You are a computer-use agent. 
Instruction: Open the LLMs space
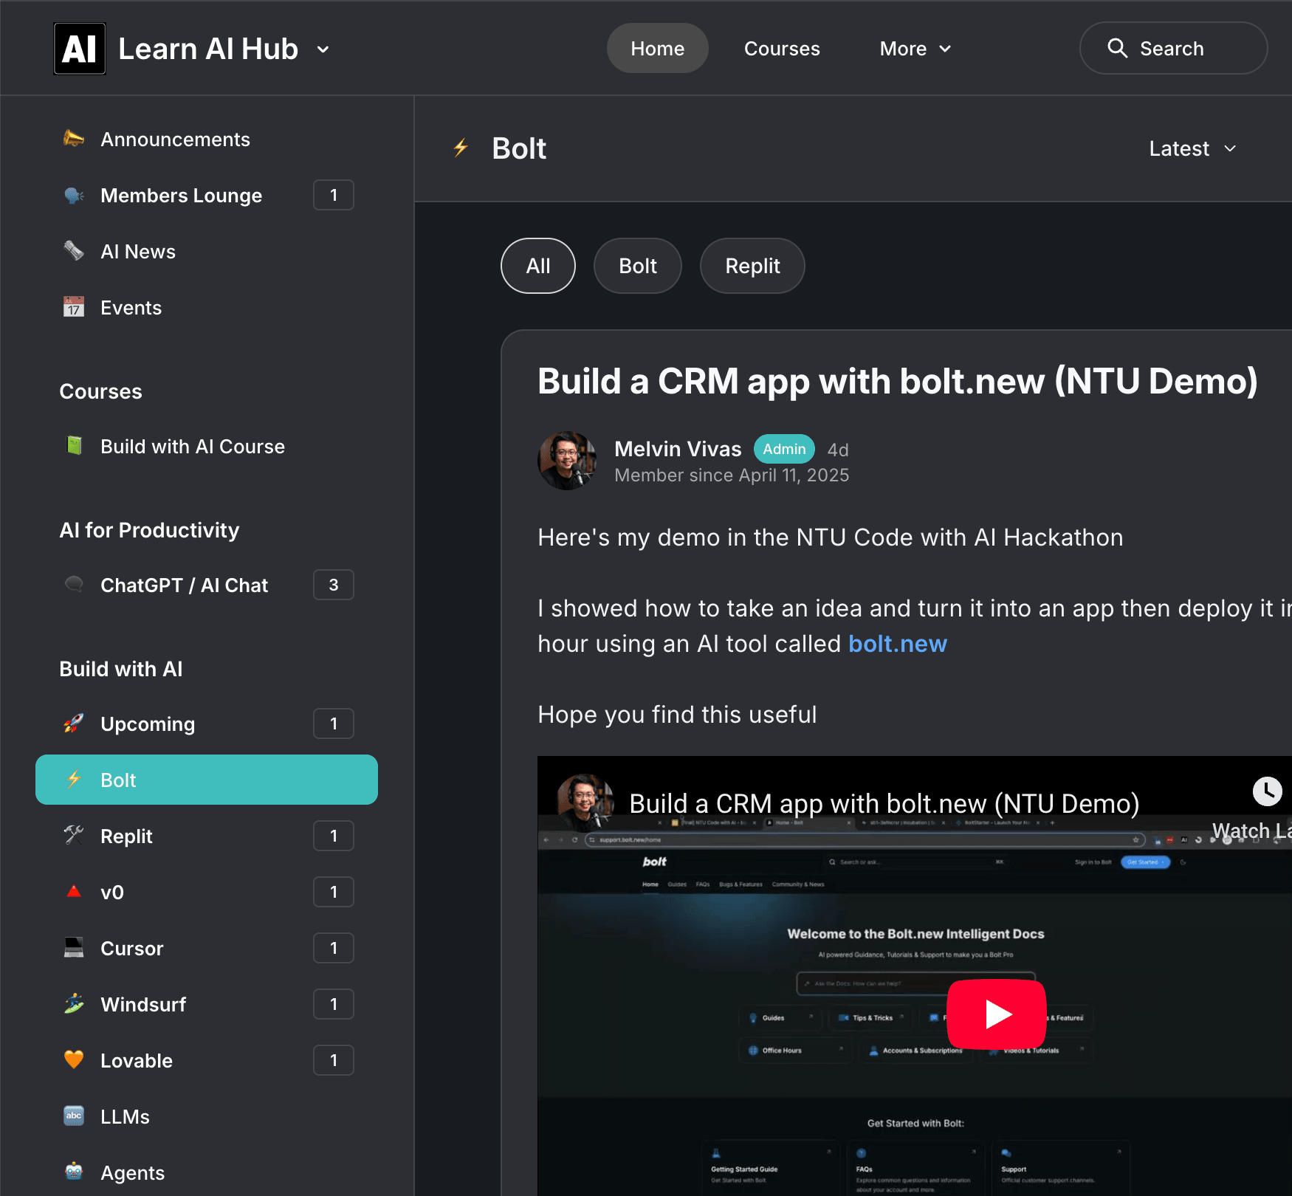point(207,1116)
